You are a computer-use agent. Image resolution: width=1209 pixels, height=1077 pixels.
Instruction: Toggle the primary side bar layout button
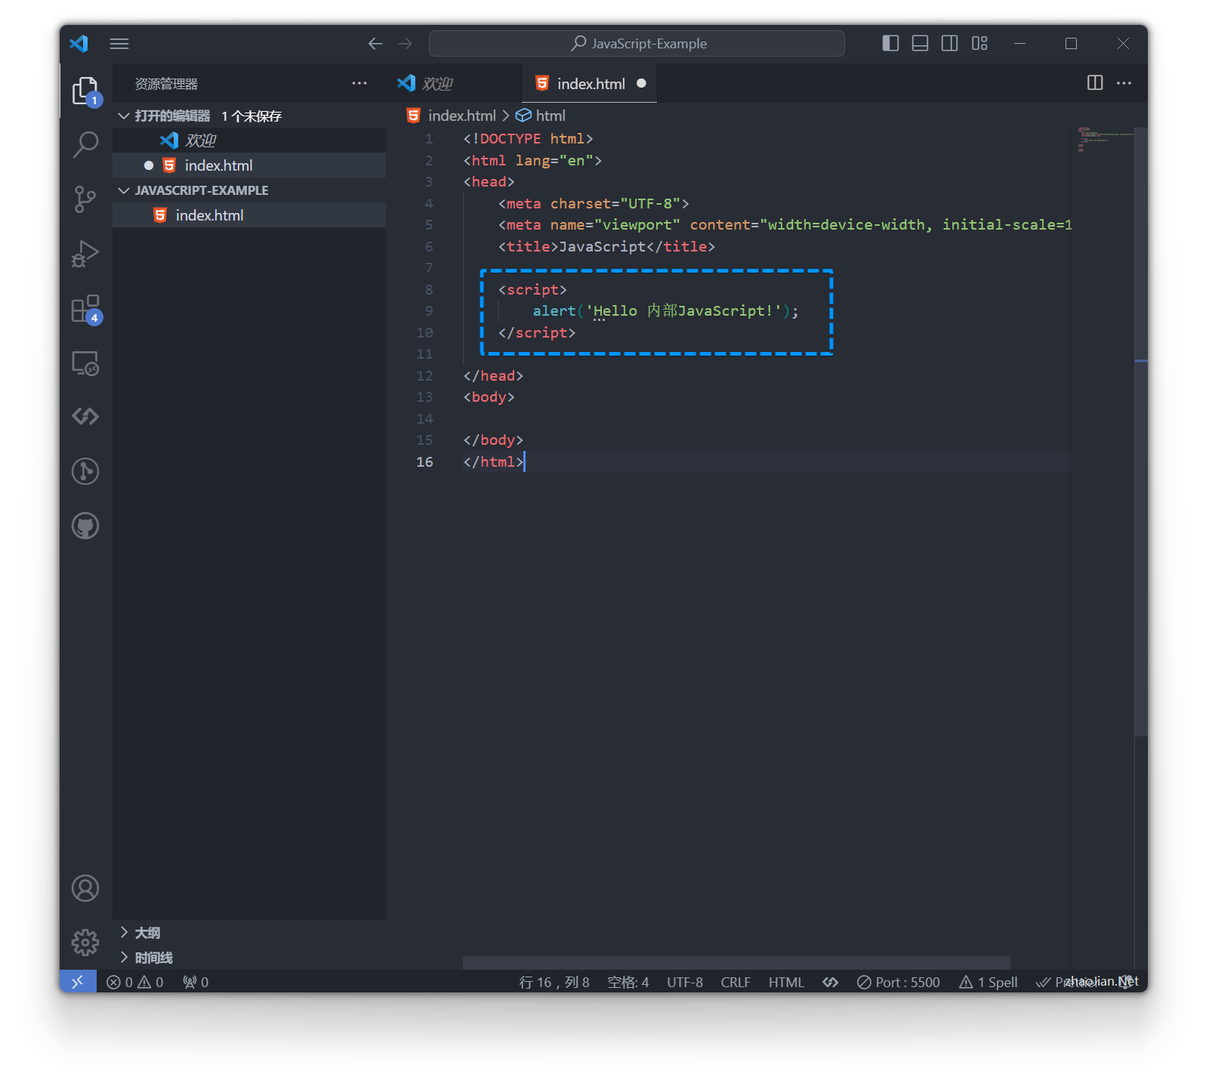[890, 44]
